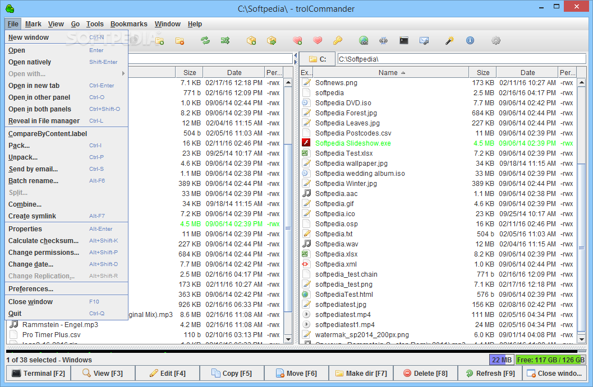Screen dimensions: 593x387
Task: Open the Run command console icon
Action: [404, 40]
